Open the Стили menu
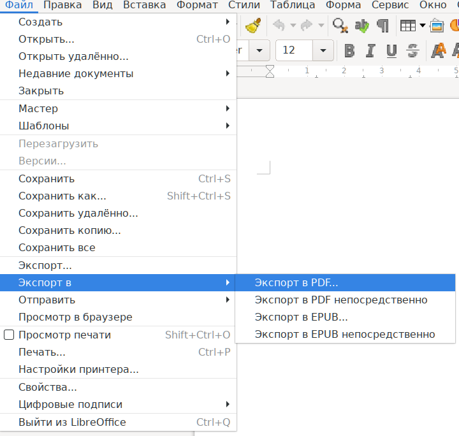The height and width of the screenshot is (436, 459). coord(244,5)
